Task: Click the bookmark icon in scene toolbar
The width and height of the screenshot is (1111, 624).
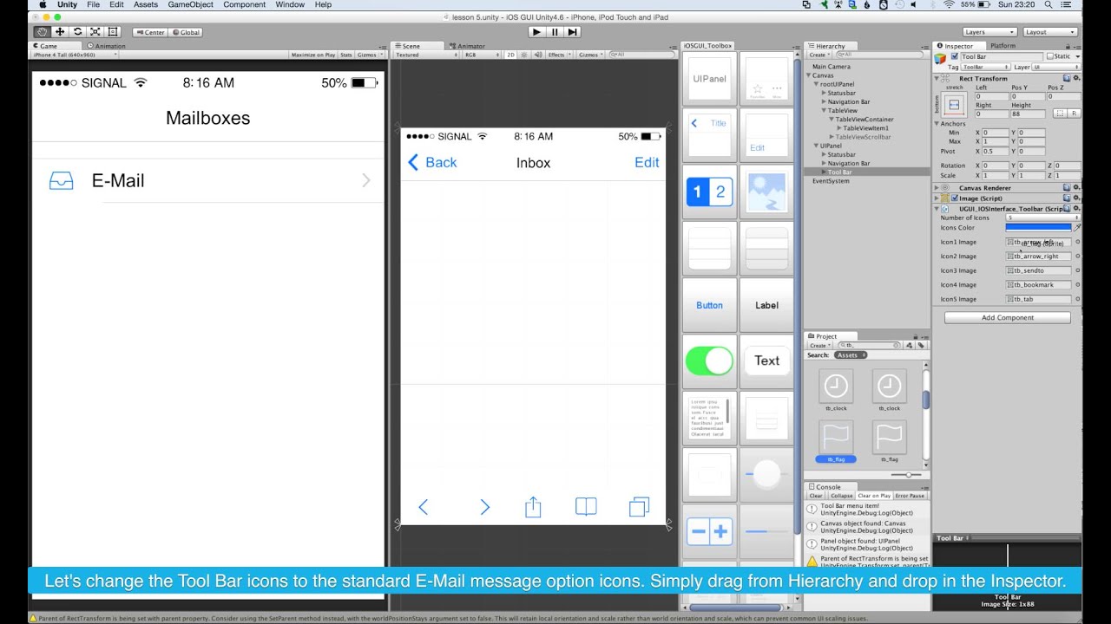Action: tap(587, 507)
